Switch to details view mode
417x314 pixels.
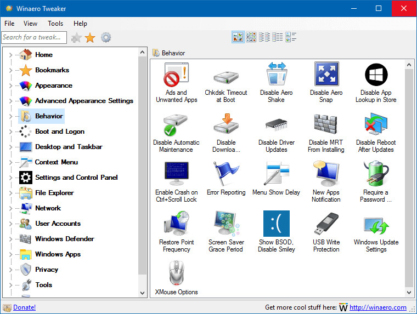(x=291, y=37)
